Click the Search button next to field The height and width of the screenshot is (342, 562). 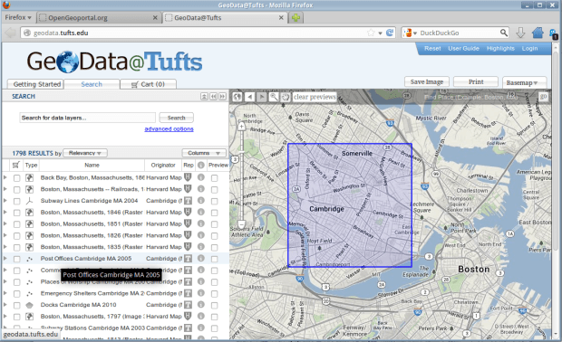[x=177, y=118]
